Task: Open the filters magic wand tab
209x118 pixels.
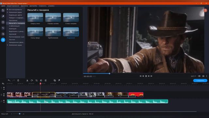Action: (x=3, y=16)
